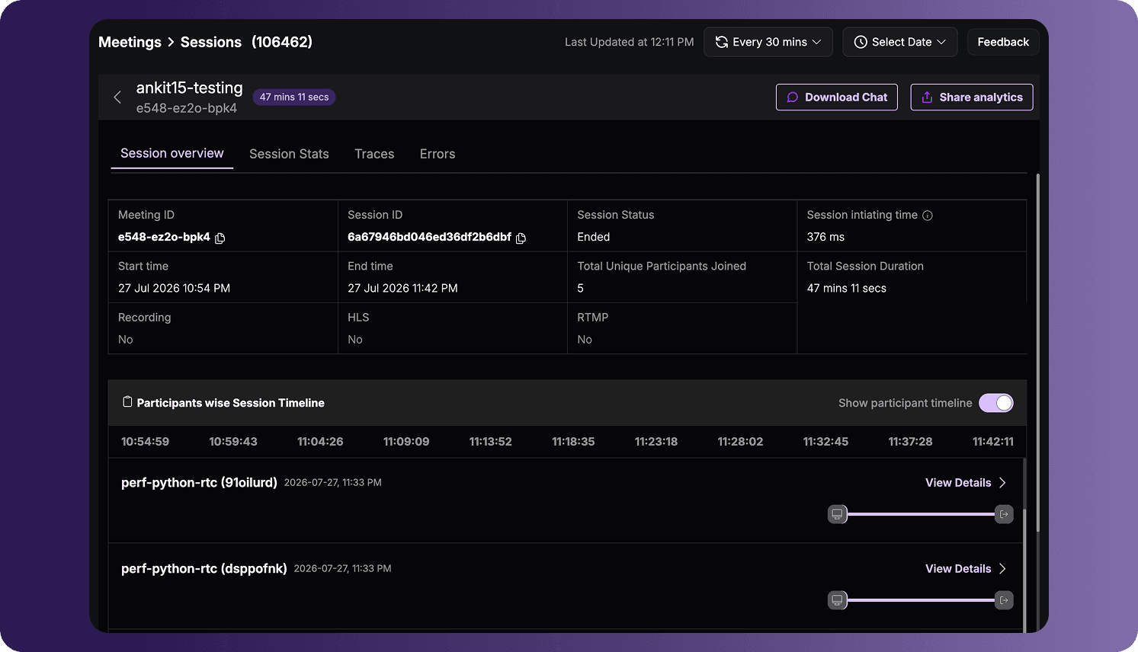Click the Sessions (106462) breadcrumb
The width and height of the screenshot is (1138, 652).
point(246,42)
